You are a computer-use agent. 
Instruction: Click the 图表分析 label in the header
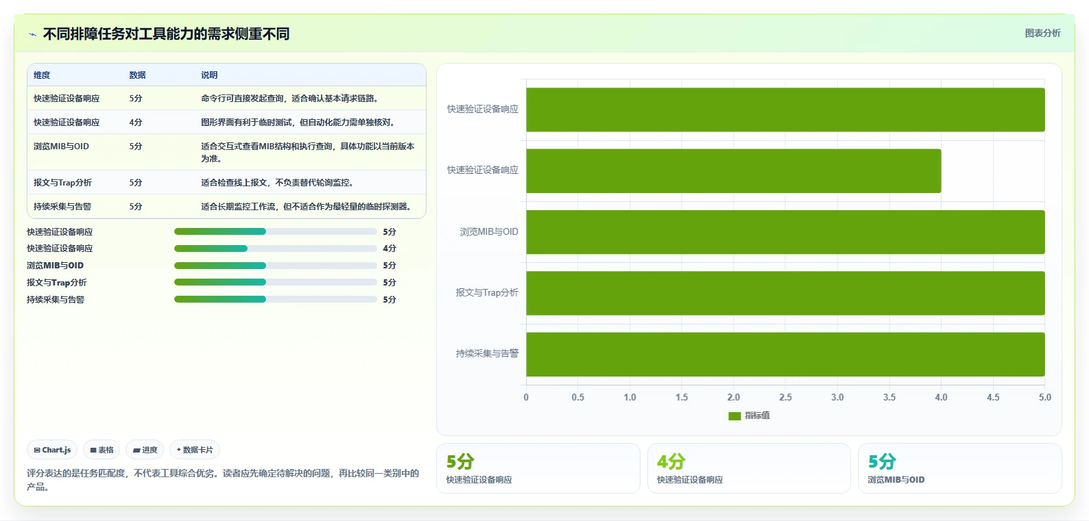click(x=1042, y=33)
